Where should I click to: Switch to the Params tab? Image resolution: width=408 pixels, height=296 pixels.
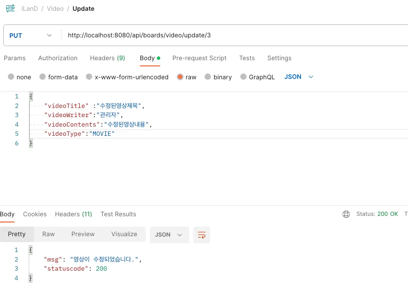15,58
